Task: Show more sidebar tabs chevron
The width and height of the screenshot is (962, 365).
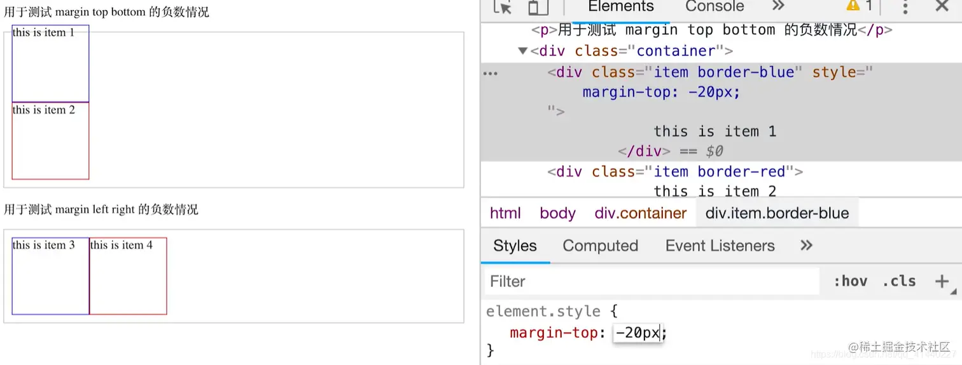Action: tap(806, 246)
